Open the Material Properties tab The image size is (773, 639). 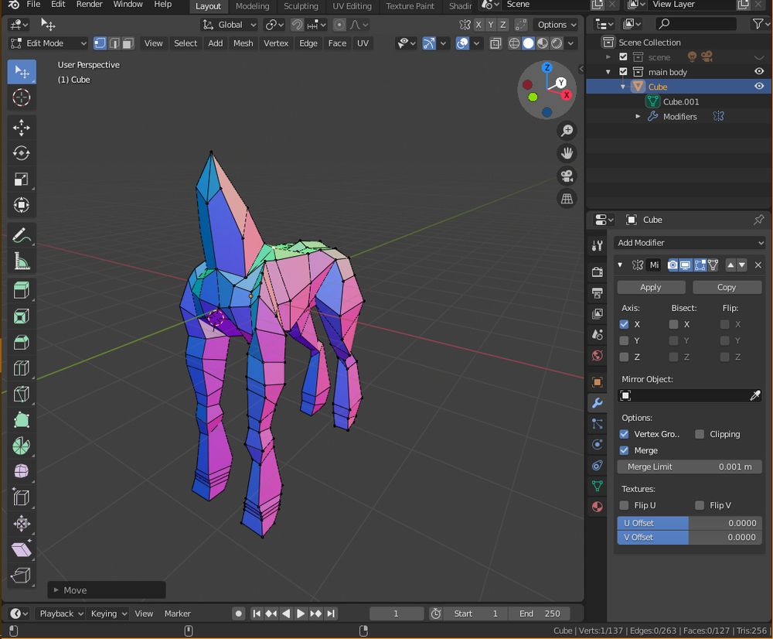pyautogui.click(x=597, y=507)
